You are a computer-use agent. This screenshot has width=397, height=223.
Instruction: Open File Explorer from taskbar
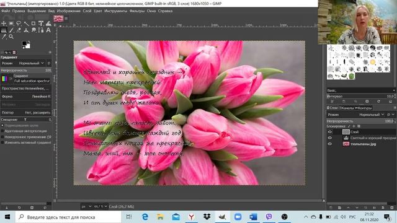160,217
